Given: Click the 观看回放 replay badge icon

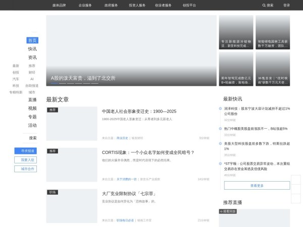Looking at the screenshot, I should (221, 211).
